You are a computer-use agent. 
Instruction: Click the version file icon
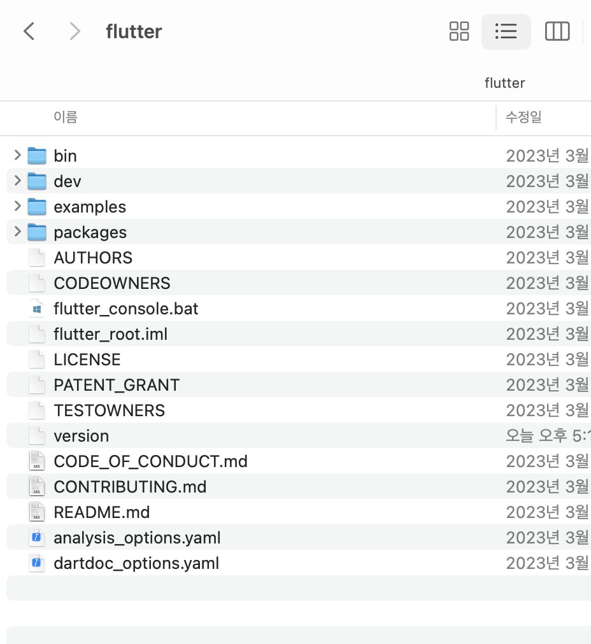click(37, 436)
